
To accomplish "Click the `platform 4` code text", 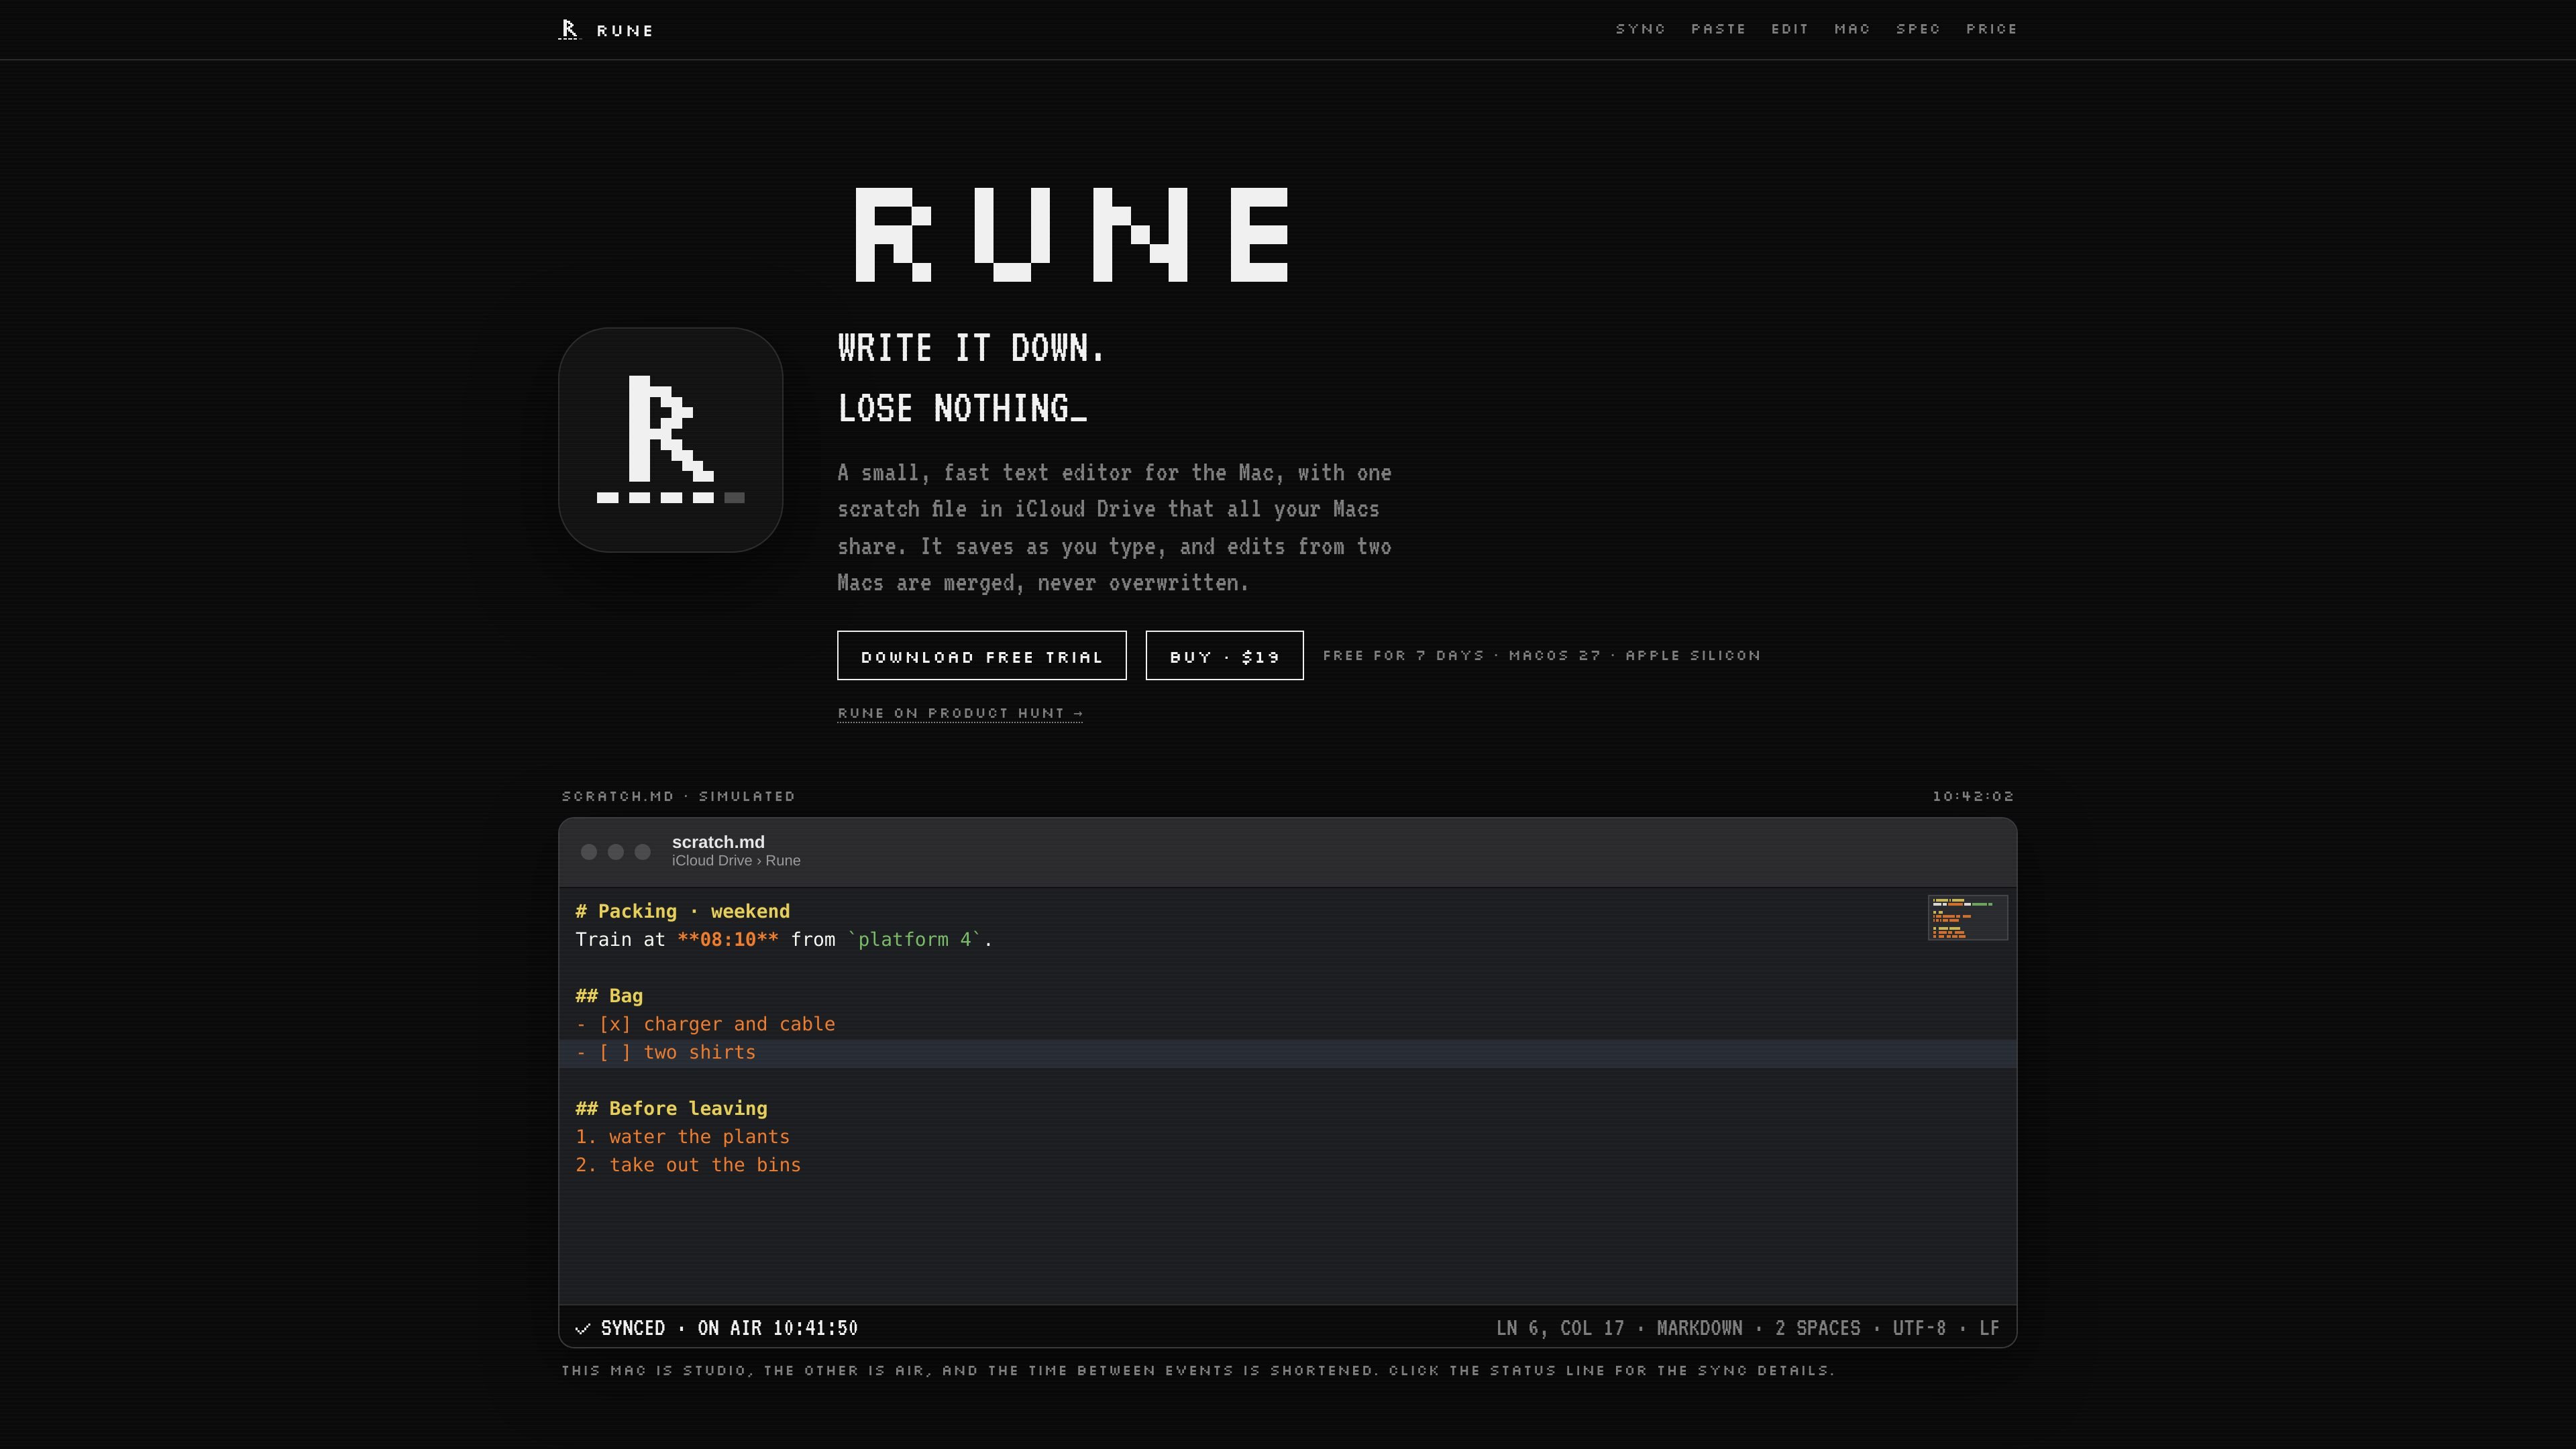I will pos(915,939).
